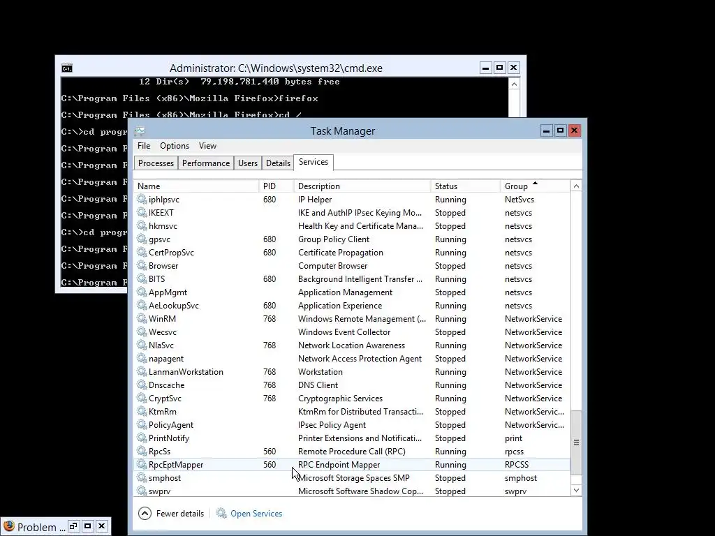Click the gear icon beside RpcSs service
Viewport: 715px width, 536px height.
click(142, 451)
